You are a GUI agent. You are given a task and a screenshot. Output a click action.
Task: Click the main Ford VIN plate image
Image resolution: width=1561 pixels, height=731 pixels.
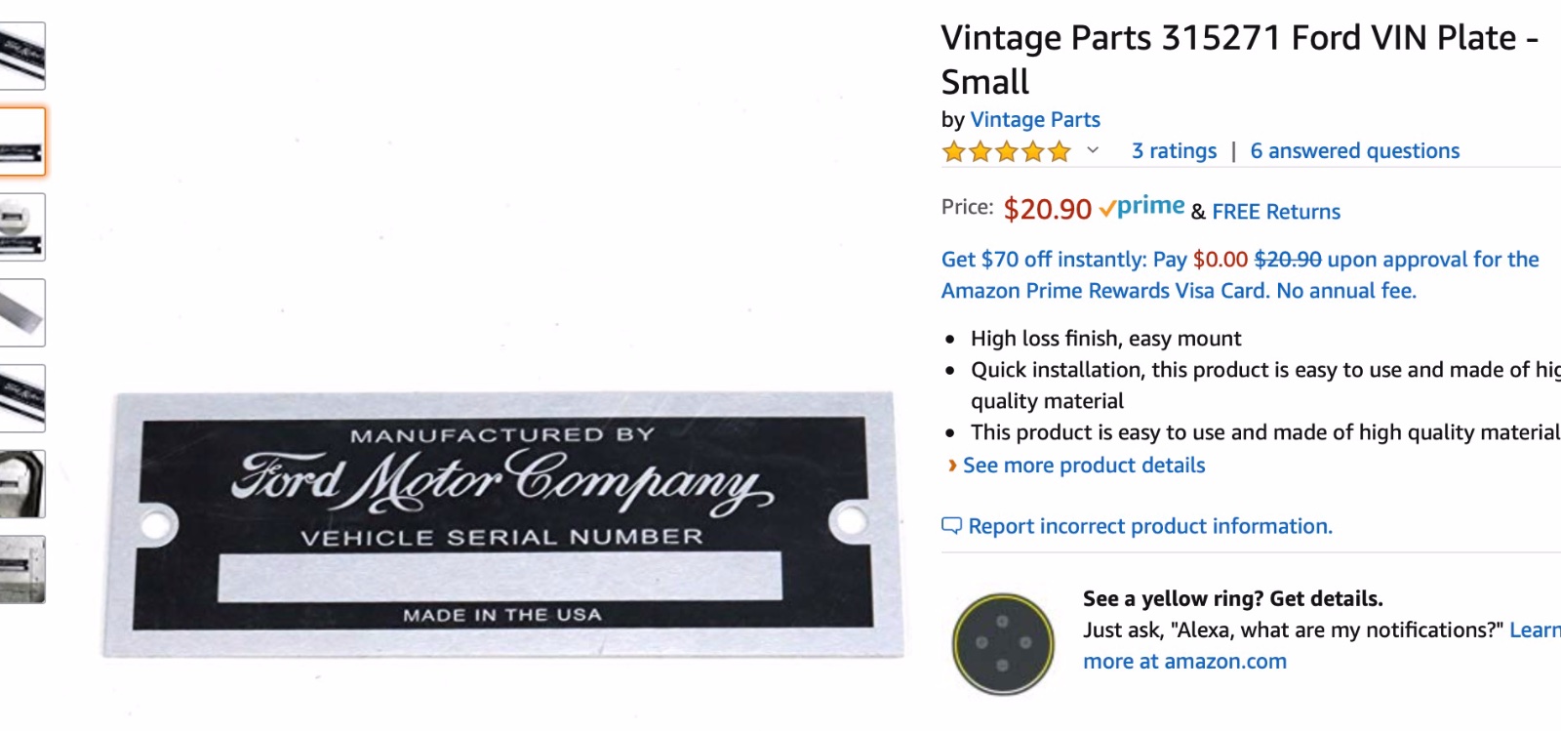[501, 524]
